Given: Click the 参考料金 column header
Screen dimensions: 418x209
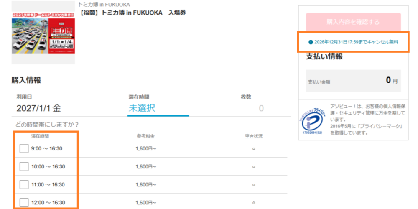Looking at the screenshot, I should (146, 136).
